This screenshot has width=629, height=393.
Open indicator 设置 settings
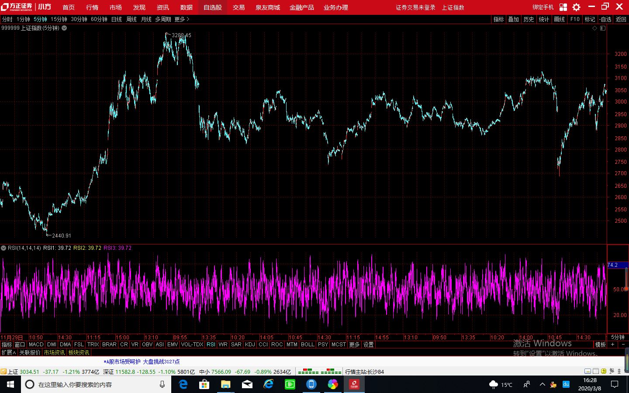pyautogui.click(x=369, y=345)
